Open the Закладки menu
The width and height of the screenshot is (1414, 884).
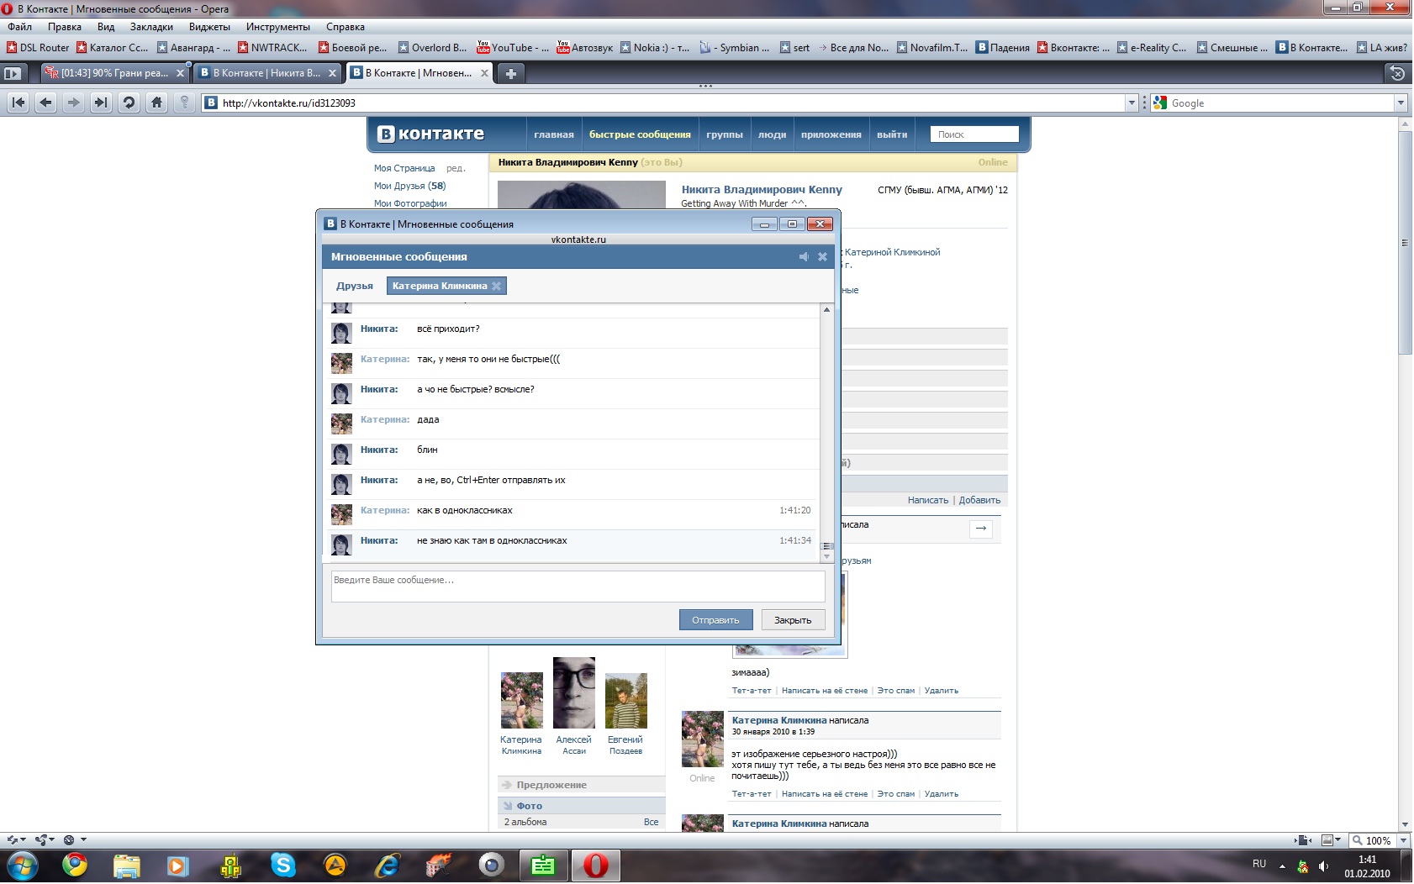151,27
